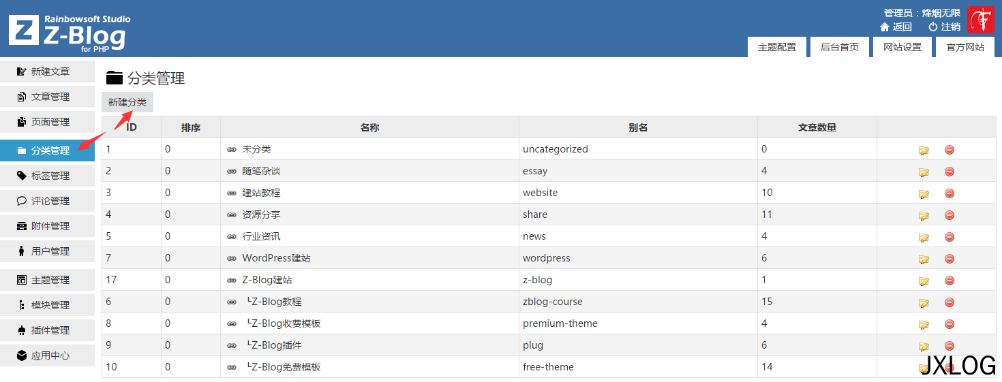The width and height of the screenshot is (1002, 382).
Task: Open 附件管理 in sidebar
Action: click(47, 226)
